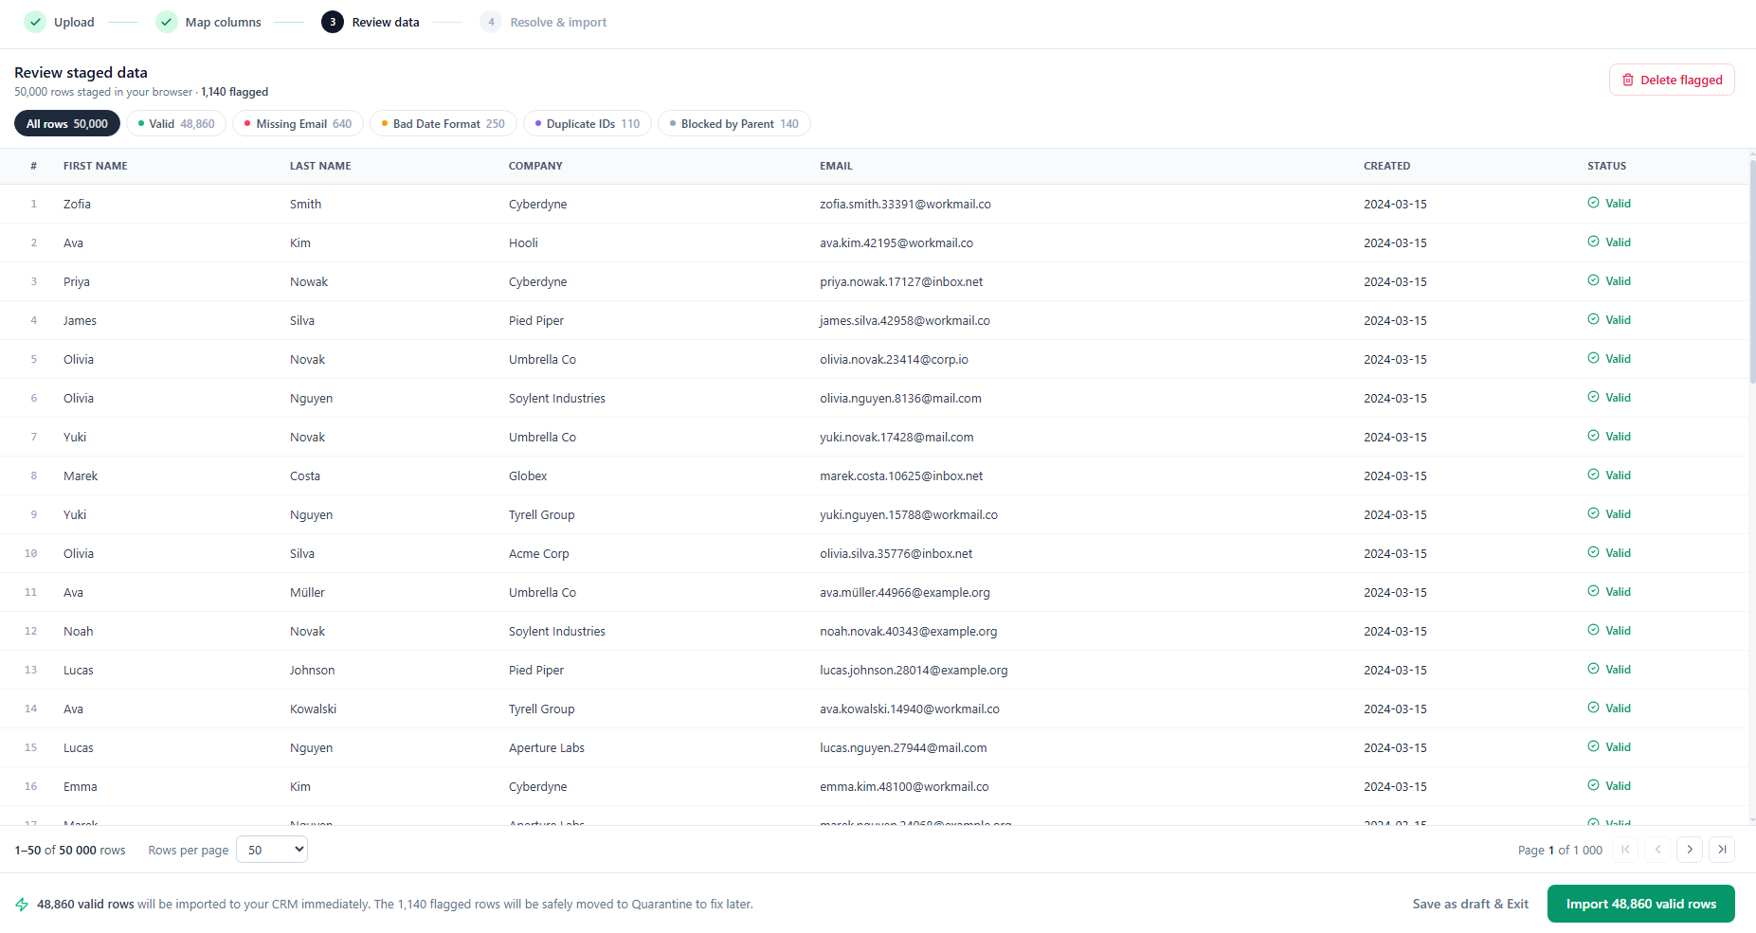Click last name Kowalski

point(313,709)
